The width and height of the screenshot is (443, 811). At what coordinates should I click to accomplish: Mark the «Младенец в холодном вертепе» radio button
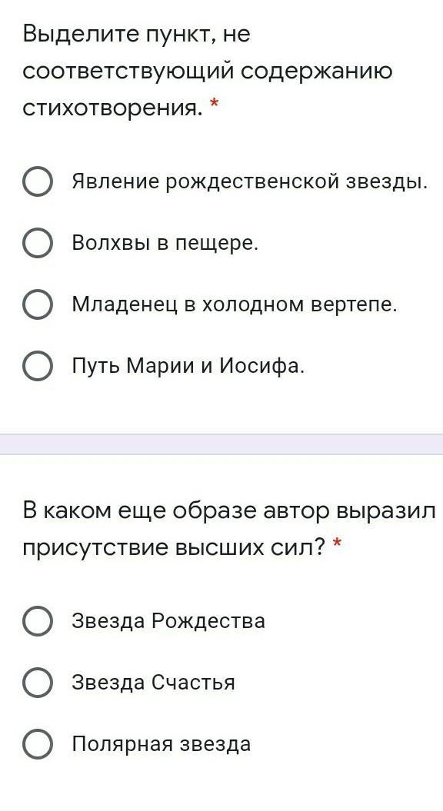point(37,304)
